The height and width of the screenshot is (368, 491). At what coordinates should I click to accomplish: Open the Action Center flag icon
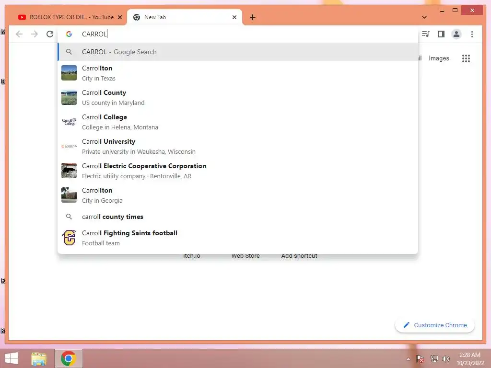pos(420,358)
